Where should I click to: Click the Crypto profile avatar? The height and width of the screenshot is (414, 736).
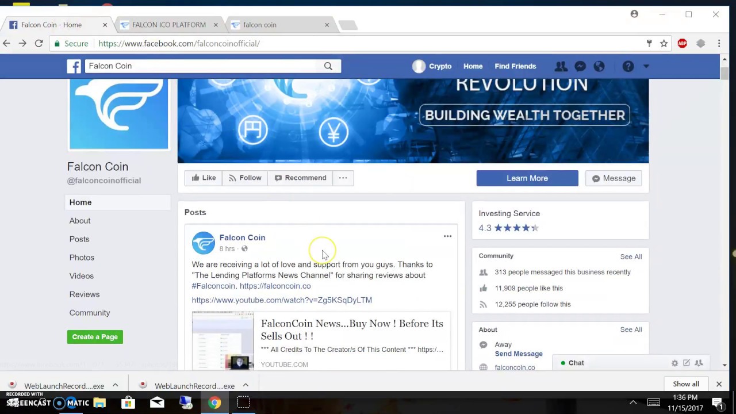tap(419, 66)
